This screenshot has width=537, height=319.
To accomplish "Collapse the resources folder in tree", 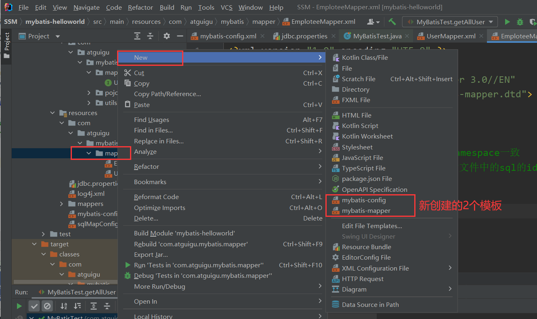I will [x=53, y=113].
